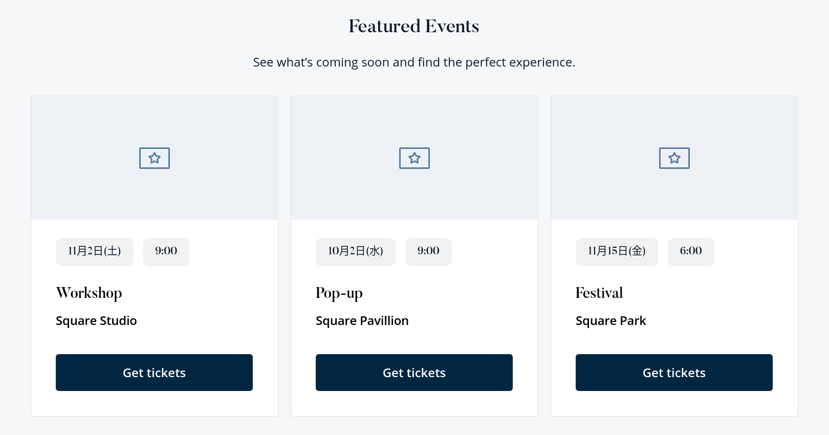Click the star icon on Workshop card

click(x=155, y=158)
